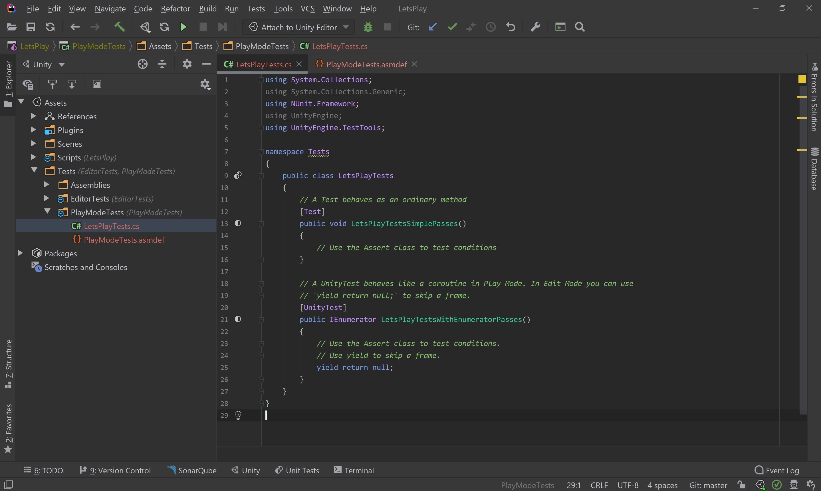This screenshot has width=821, height=491.
Task: Expand the Packages node
Action: tap(20, 253)
